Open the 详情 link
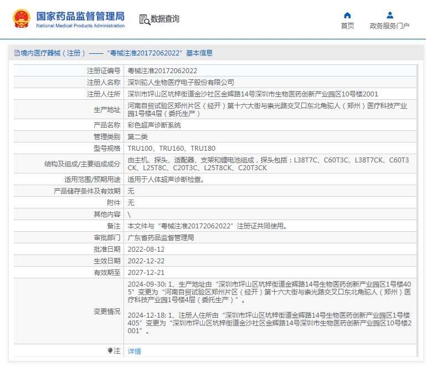This screenshot has height=367, width=426. 134,351
